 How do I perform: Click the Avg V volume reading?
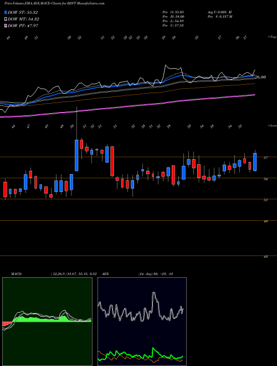pos(219,12)
